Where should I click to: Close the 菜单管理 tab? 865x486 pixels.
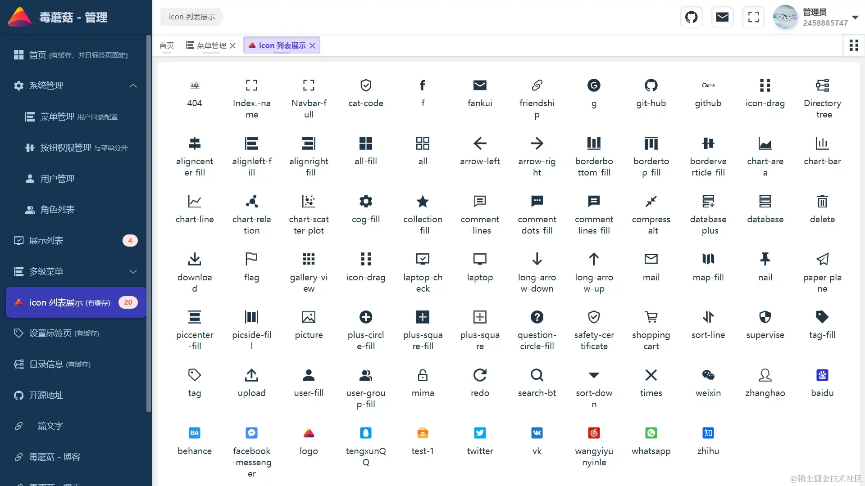click(232, 45)
